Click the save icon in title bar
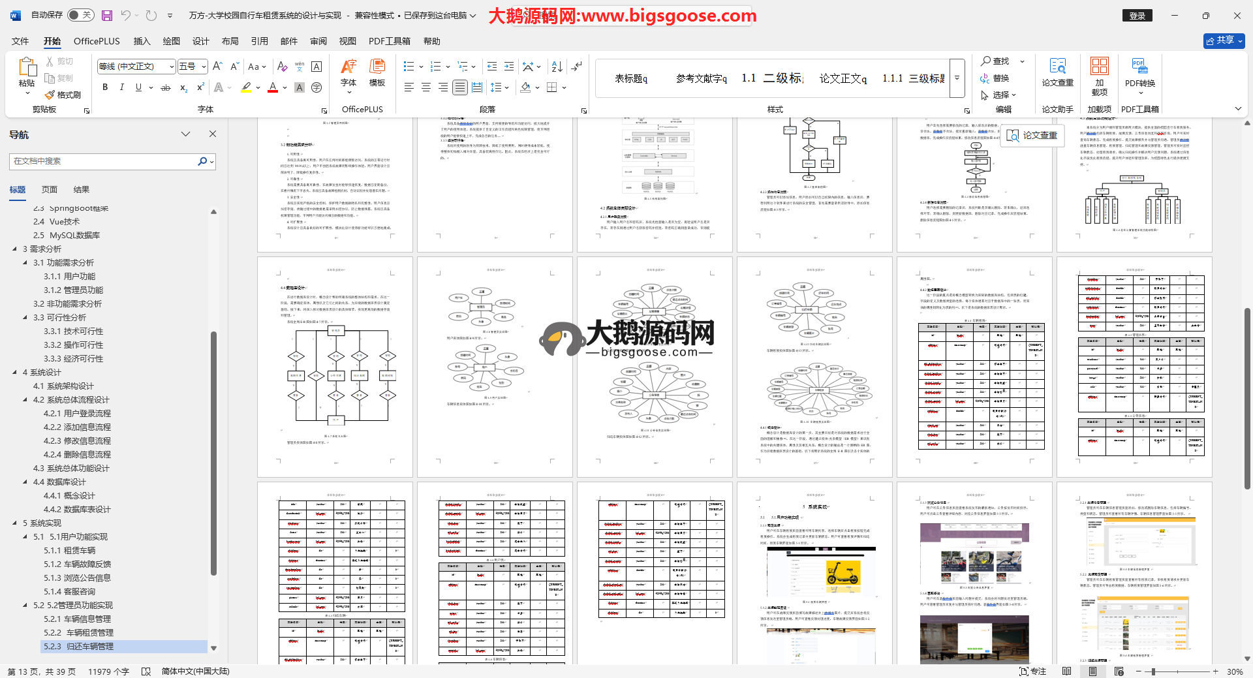This screenshot has height=678, width=1253. pyautogui.click(x=107, y=16)
